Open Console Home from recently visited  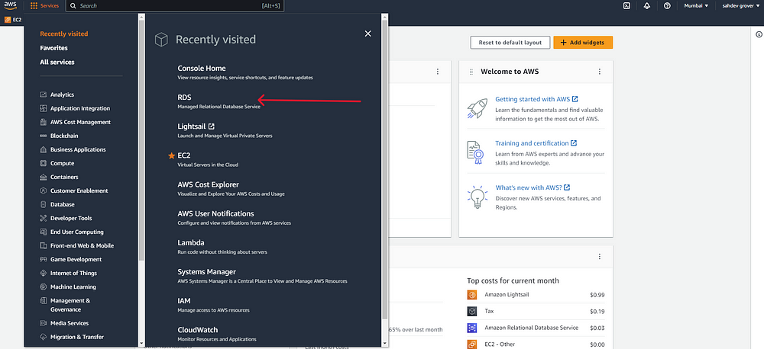pos(201,69)
